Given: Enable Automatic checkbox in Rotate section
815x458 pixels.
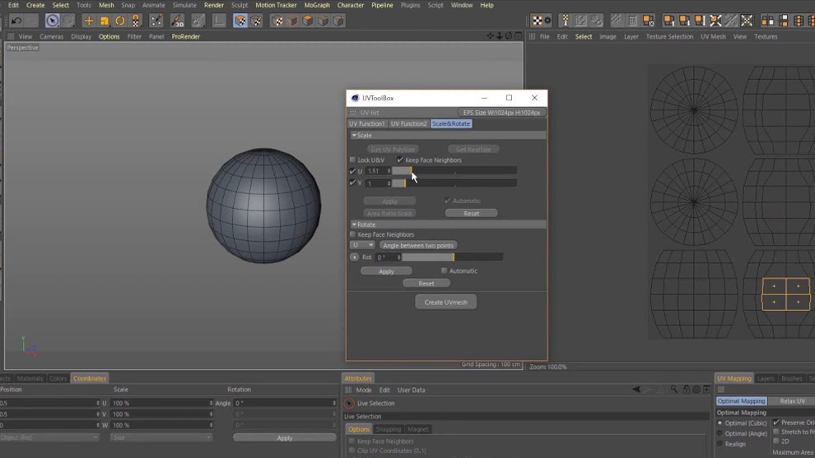Looking at the screenshot, I should tap(444, 271).
